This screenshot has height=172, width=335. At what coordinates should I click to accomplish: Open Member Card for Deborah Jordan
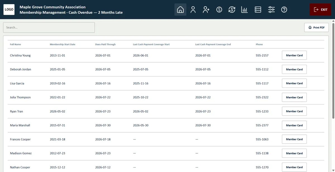pos(294,69)
